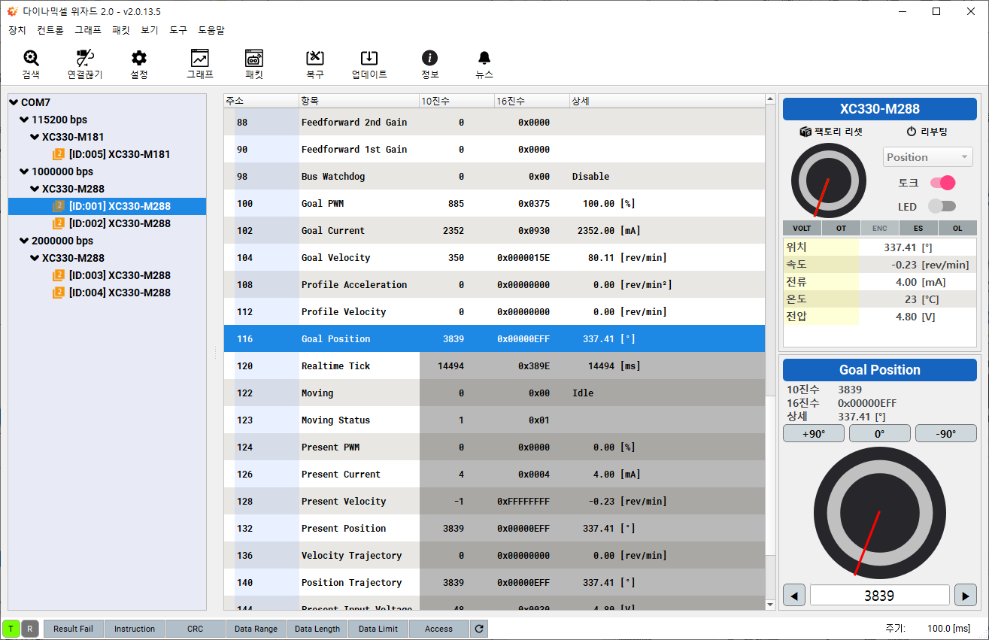Open 설정 settings gear icon
Screen dimensions: 989x640
tap(139, 59)
